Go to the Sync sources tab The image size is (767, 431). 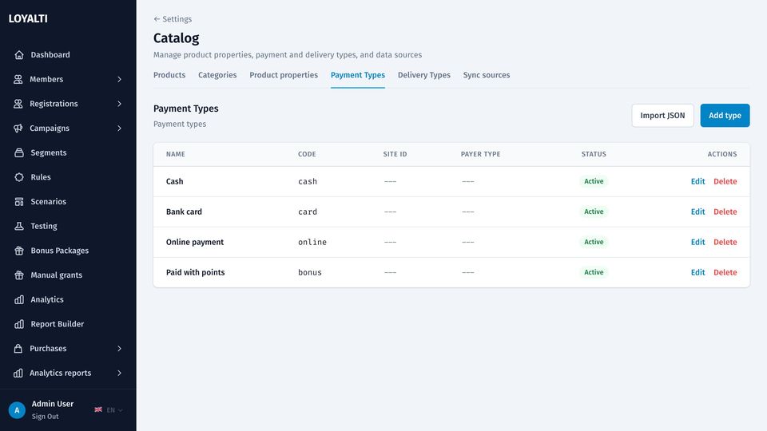pyautogui.click(x=487, y=75)
